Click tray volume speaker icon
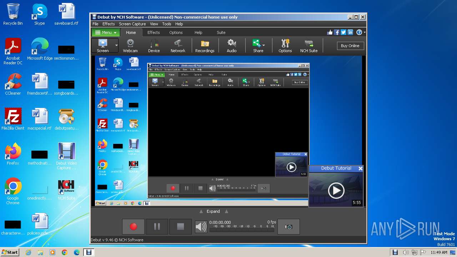Viewport: 457px width, 257px height. 406,252
